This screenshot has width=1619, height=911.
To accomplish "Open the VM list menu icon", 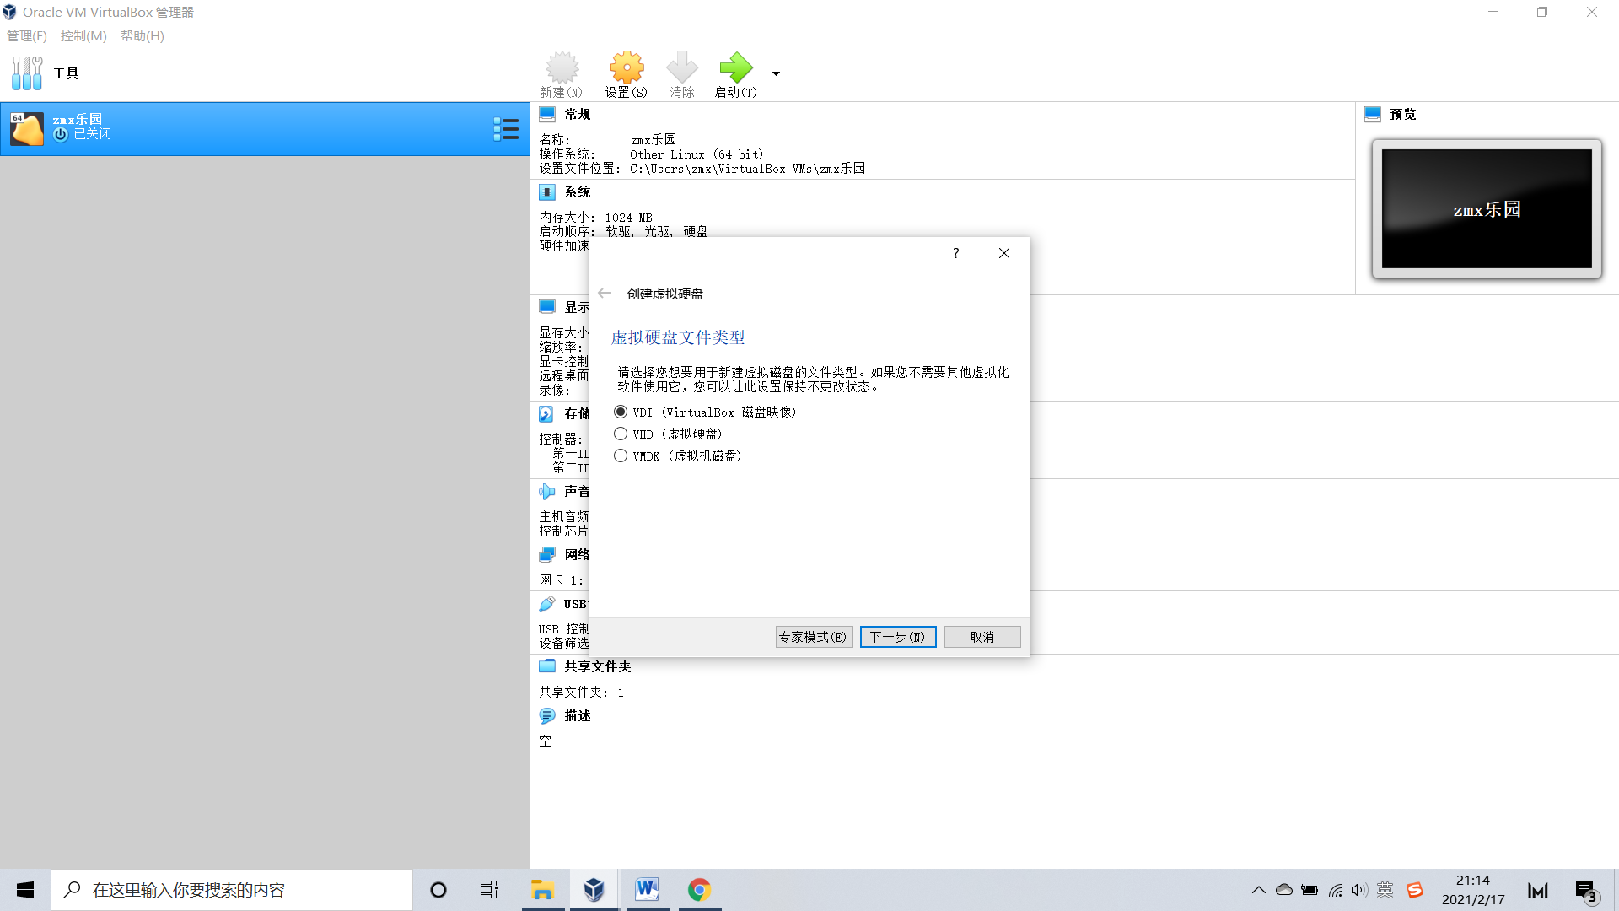I will pos(506,129).
